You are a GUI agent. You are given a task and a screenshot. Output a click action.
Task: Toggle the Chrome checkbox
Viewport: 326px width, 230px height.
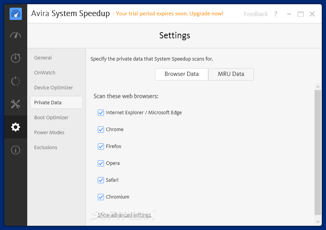coord(101,130)
